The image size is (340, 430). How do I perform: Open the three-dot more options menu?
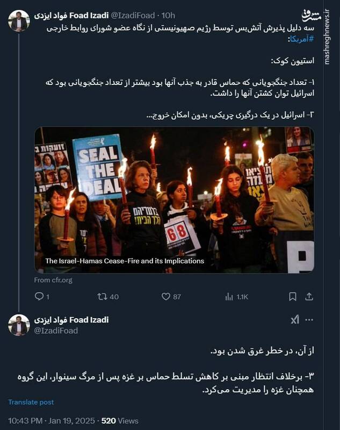[309, 320]
